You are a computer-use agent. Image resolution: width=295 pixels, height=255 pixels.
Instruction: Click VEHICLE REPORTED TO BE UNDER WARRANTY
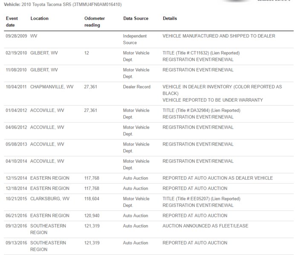[213, 100]
